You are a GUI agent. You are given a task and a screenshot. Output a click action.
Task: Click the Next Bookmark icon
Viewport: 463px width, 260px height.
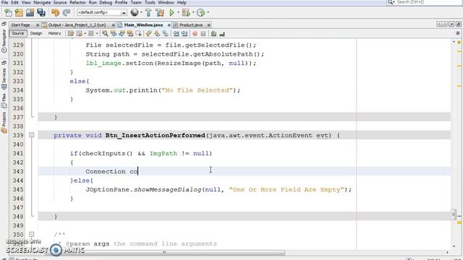pyautogui.click(x=157, y=34)
